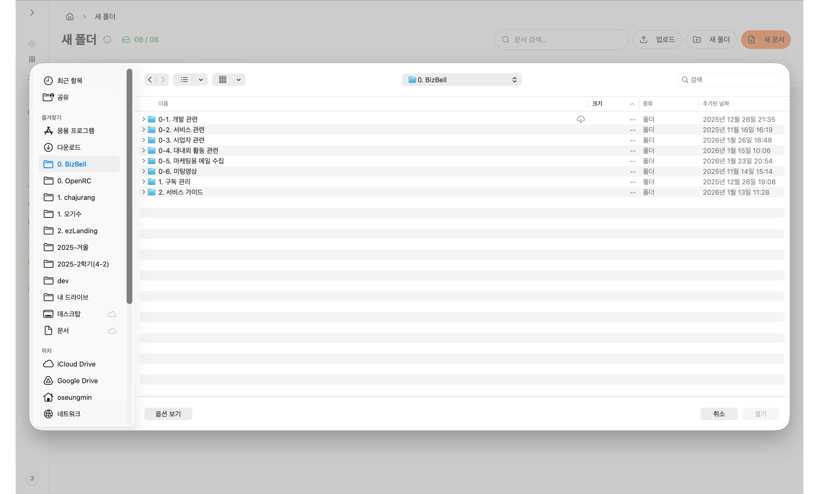Click the 옵션 보기 button
Screen dimensions: 819x494
point(168,414)
